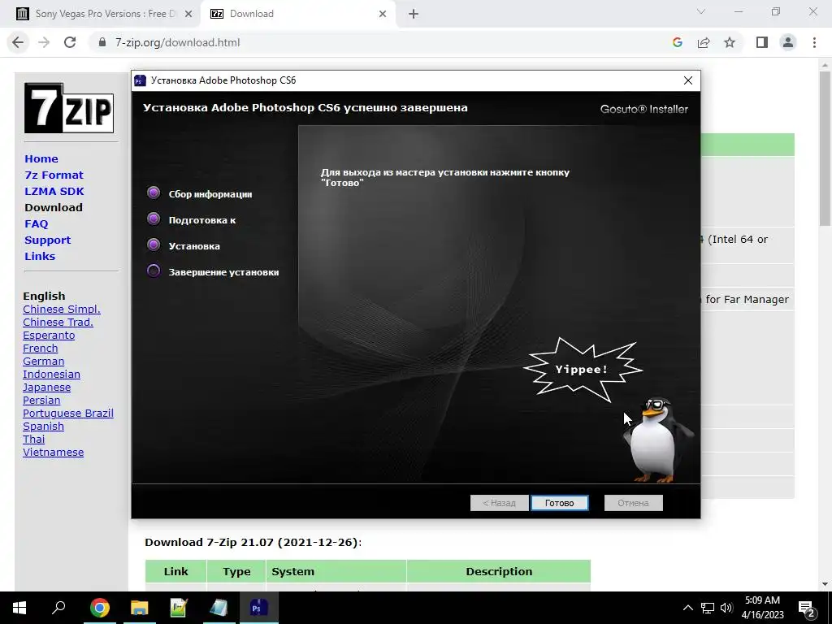This screenshot has width=832, height=624.
Task: Open the Chrome three-dot menu
Action: tap(814, 42)
